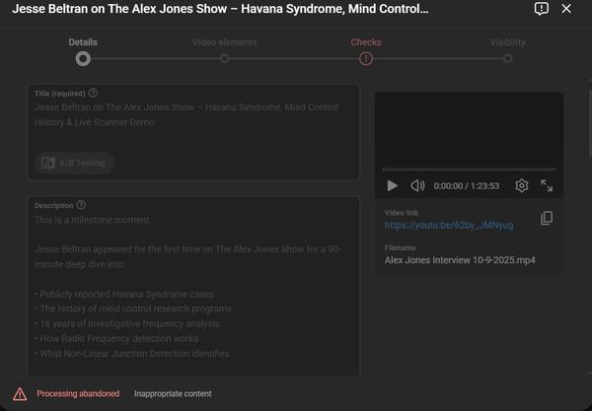The height and width of the screenshot is (411, 592).
Task: Click the send feedback icon
Action: (541, 9)
